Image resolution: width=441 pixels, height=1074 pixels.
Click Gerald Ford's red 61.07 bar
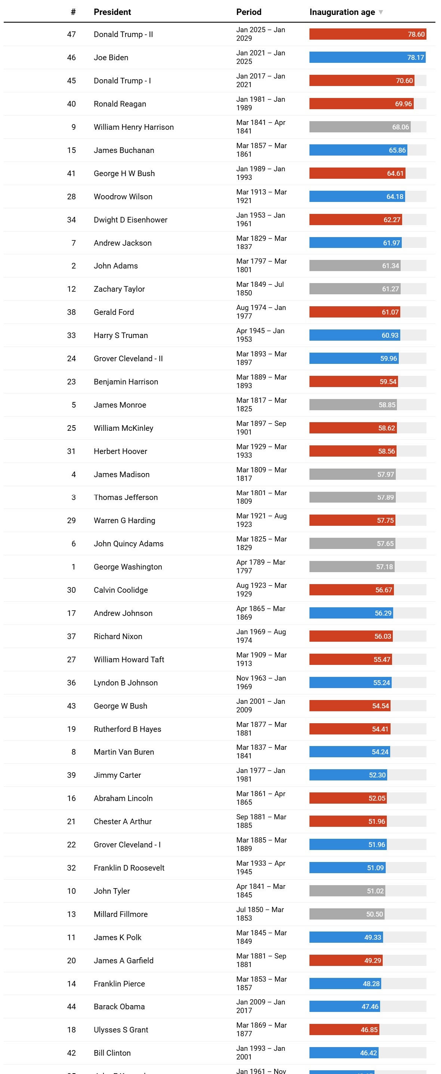tap(354, 312)
